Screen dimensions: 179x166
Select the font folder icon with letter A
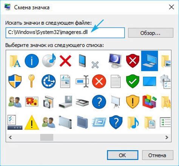click(x=15, y=61)
